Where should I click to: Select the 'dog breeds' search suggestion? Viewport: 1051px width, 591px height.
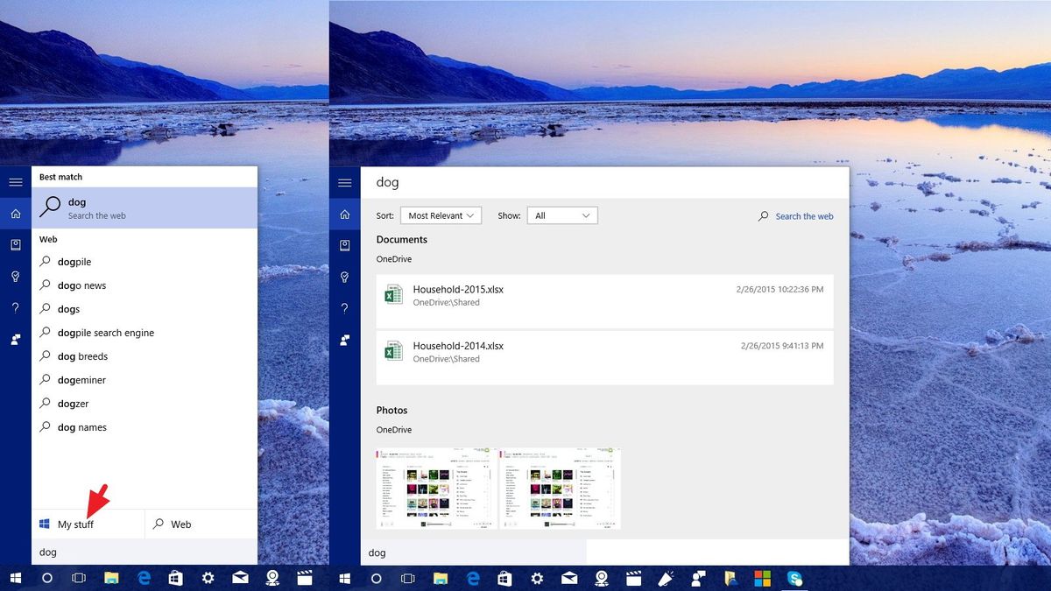82,355
